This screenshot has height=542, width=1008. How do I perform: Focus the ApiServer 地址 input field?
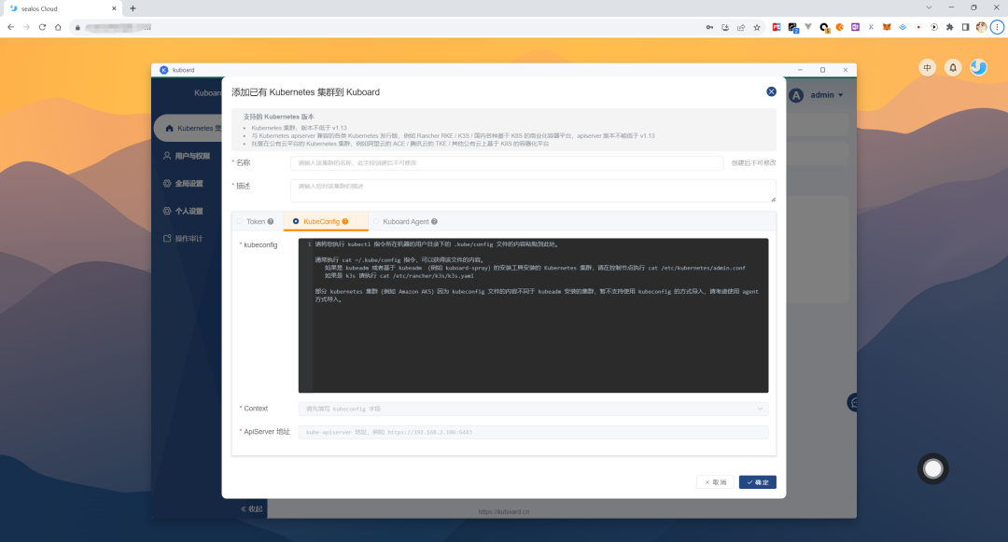[533, 432]
